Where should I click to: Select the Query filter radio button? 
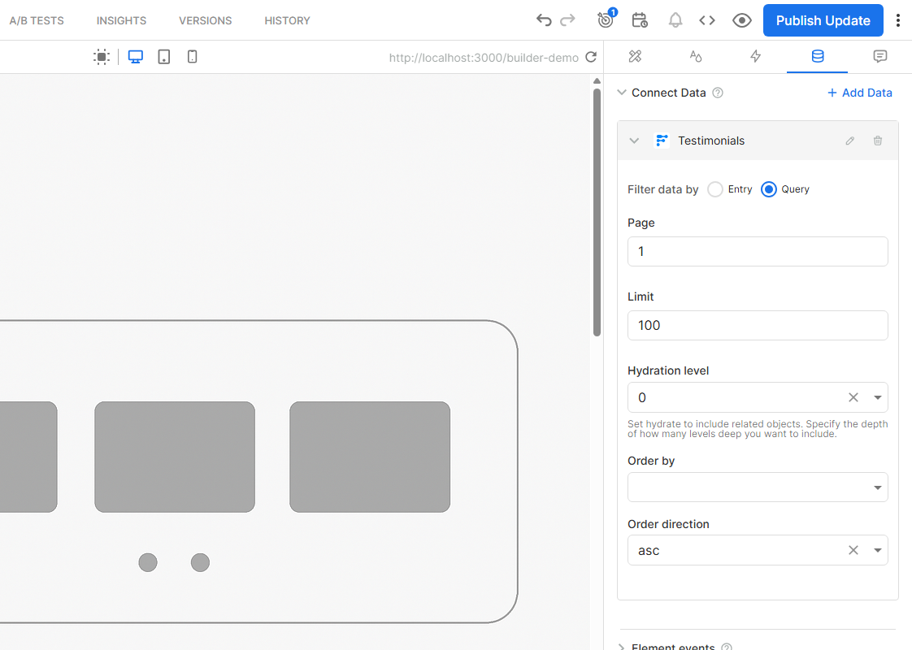(x=768, y=189)
